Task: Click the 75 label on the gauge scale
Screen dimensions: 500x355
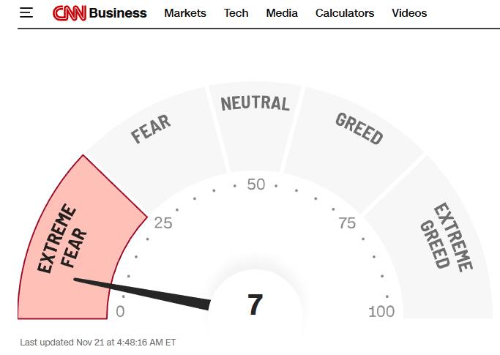Action: tap(347, 223)
